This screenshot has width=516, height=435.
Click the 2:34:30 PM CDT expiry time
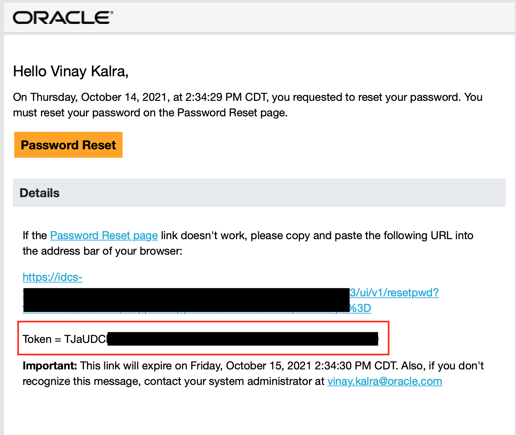[355, 366]
